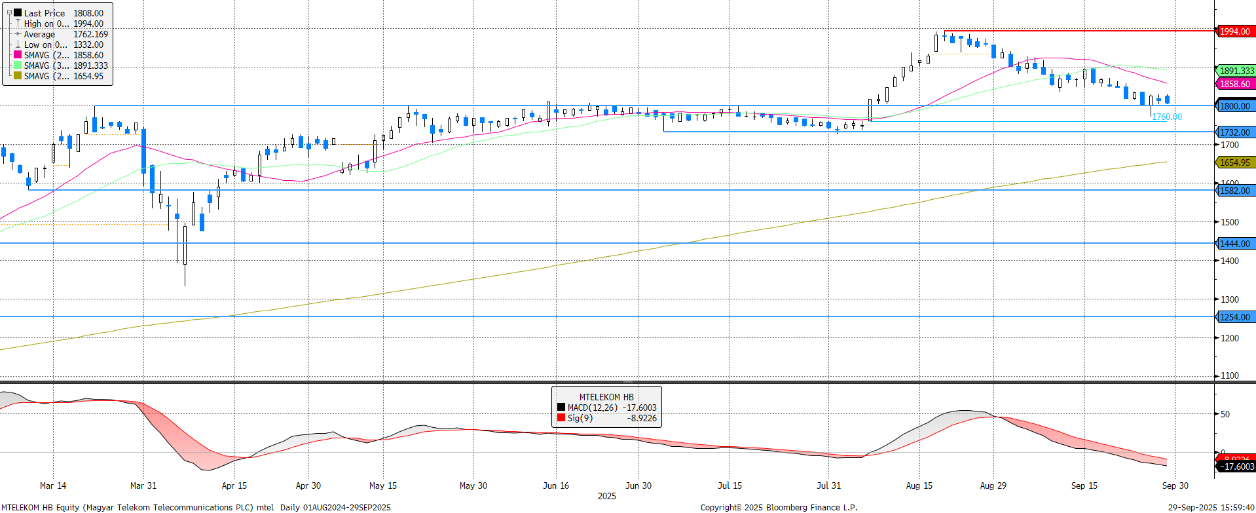Select the 1254.00 horizontal line label

(1234, 317)
